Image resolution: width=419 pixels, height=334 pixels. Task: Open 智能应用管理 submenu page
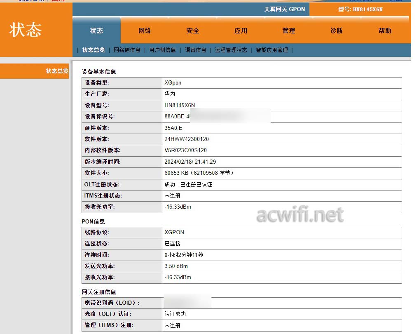pyautogui.click(x=272, y=50)
